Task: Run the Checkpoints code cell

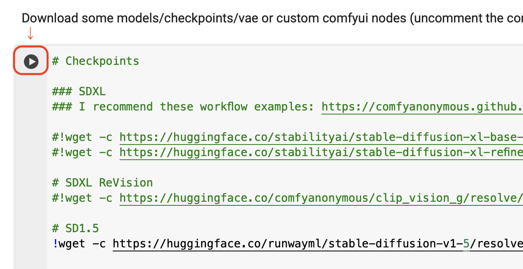Action: point(31,62)
